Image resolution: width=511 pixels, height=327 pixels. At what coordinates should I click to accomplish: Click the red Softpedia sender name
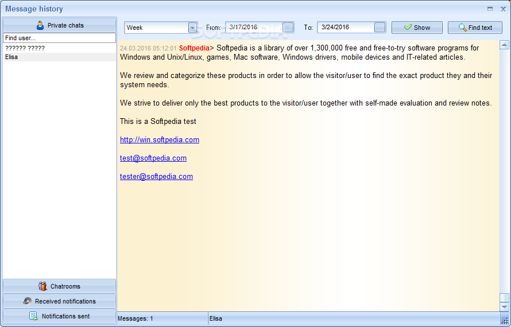[194, 48]
